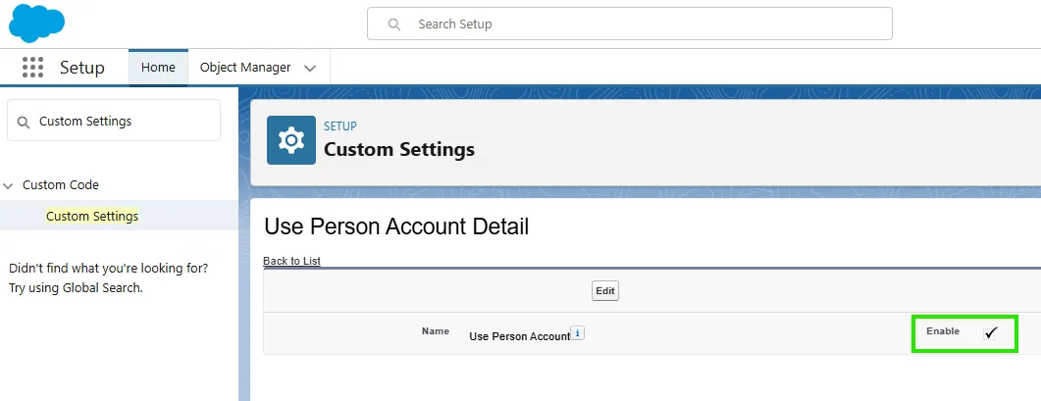Screen dimensions: 1041x401
Task: Switch to the Home tab
Action: point(158,68)
